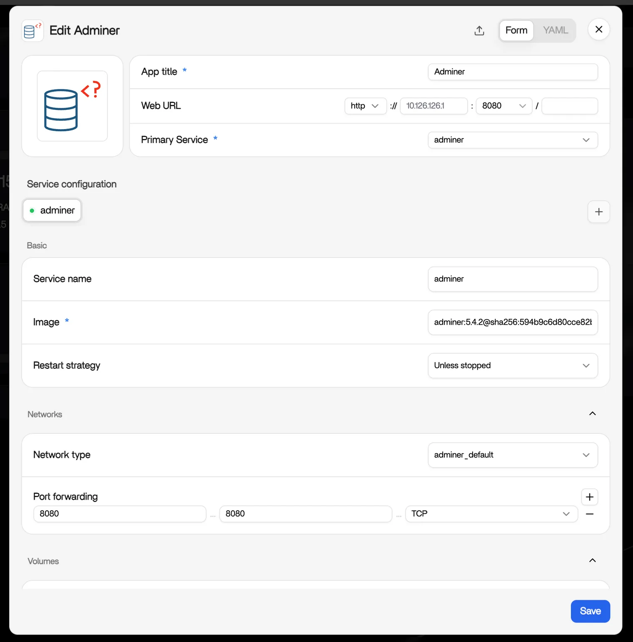633x642 pixels.
Task: Click the Port forwarding label
Action: point(65,497)
